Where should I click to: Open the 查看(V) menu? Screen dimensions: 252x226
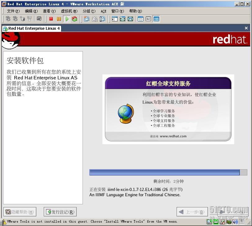pyautogui.click(x=49, y=11)
